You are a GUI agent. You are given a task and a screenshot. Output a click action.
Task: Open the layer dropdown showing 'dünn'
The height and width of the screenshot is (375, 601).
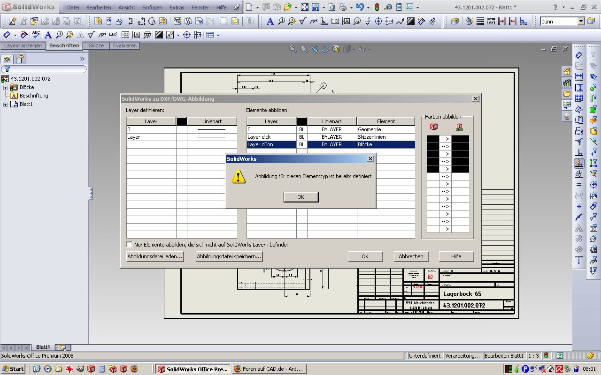(581, 21)
